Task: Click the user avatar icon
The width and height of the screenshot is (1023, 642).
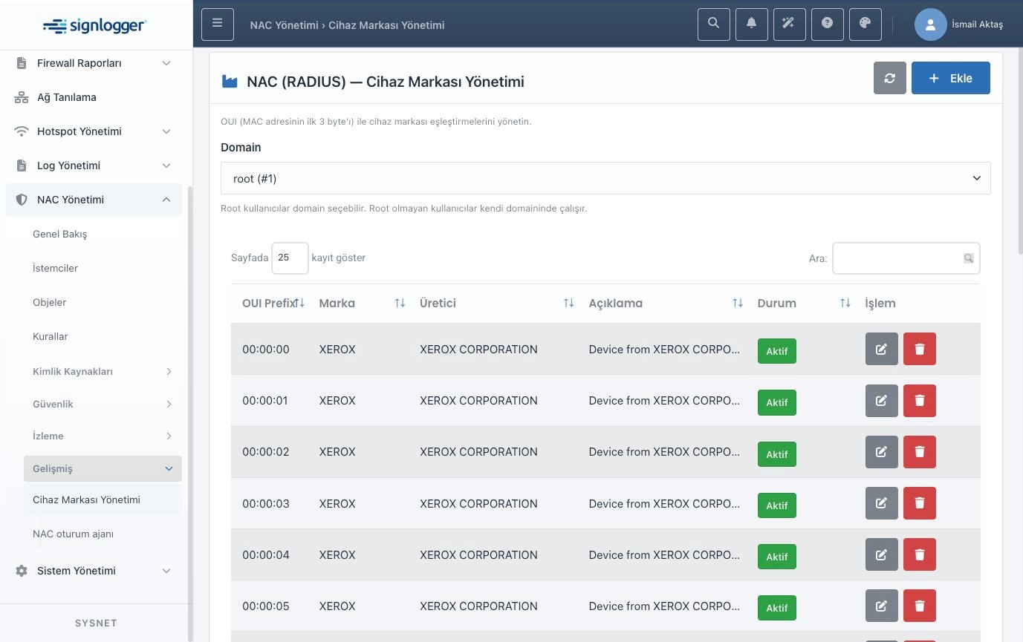Action: [x=930, y=24]
